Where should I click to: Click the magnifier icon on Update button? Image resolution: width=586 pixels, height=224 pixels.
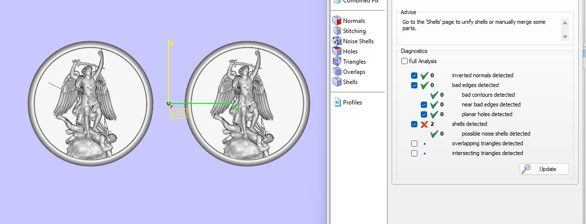[527, 169]
